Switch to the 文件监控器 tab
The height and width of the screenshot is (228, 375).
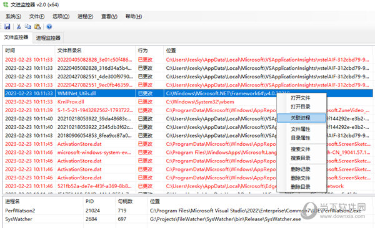[16, 37]
